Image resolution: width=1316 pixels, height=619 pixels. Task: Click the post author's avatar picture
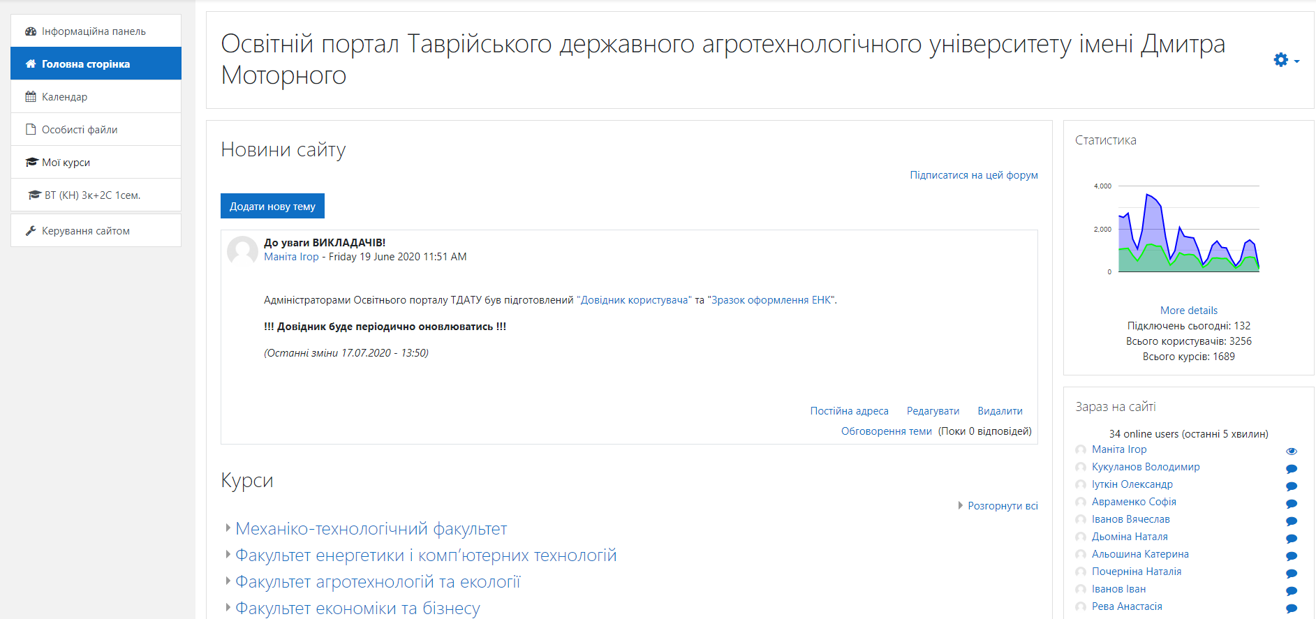(242, 251)
